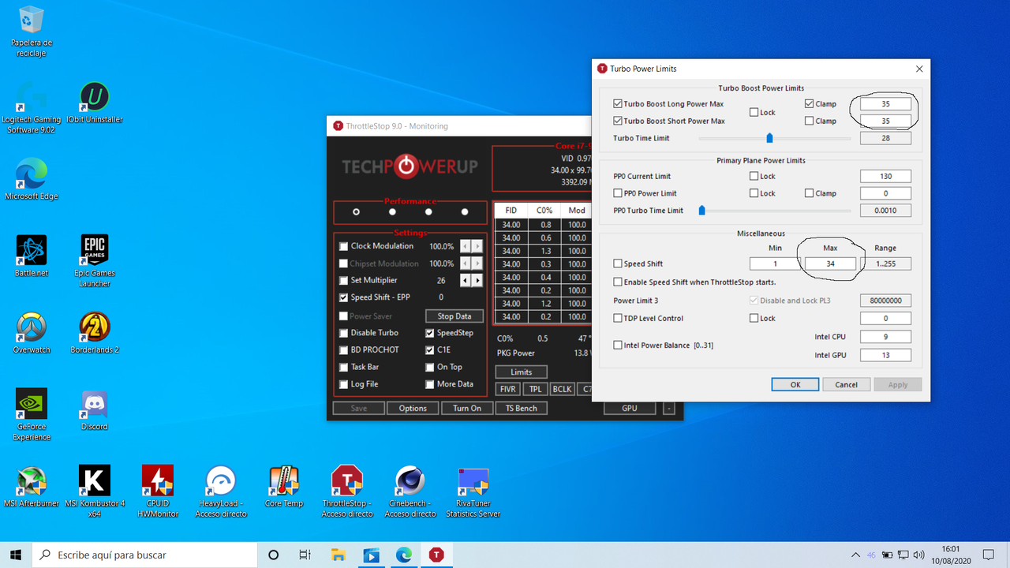
Task: Edit Speed Shift Max value field
Action: coord(830,263)
